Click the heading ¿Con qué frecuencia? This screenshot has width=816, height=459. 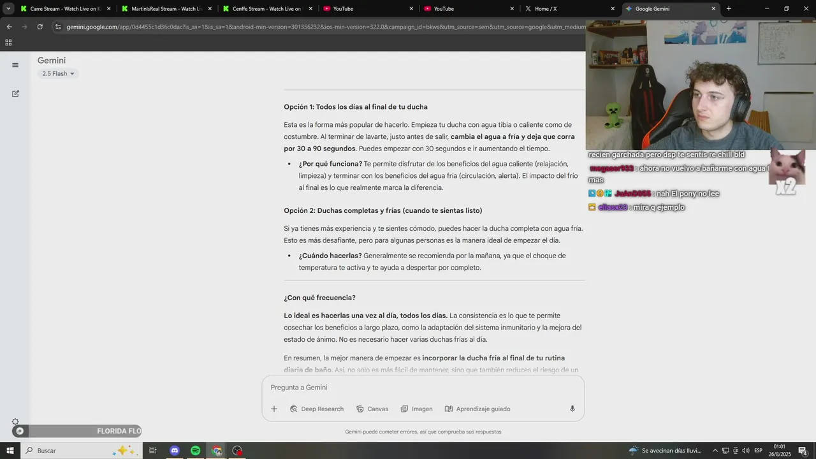pyautogui.click(x=319, y=298)
